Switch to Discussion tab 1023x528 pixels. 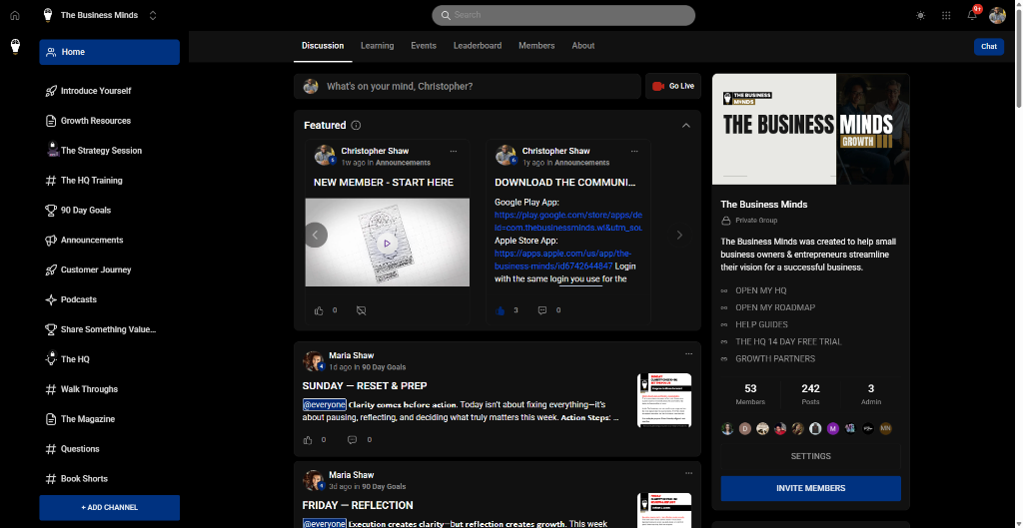tap(323, 46)
